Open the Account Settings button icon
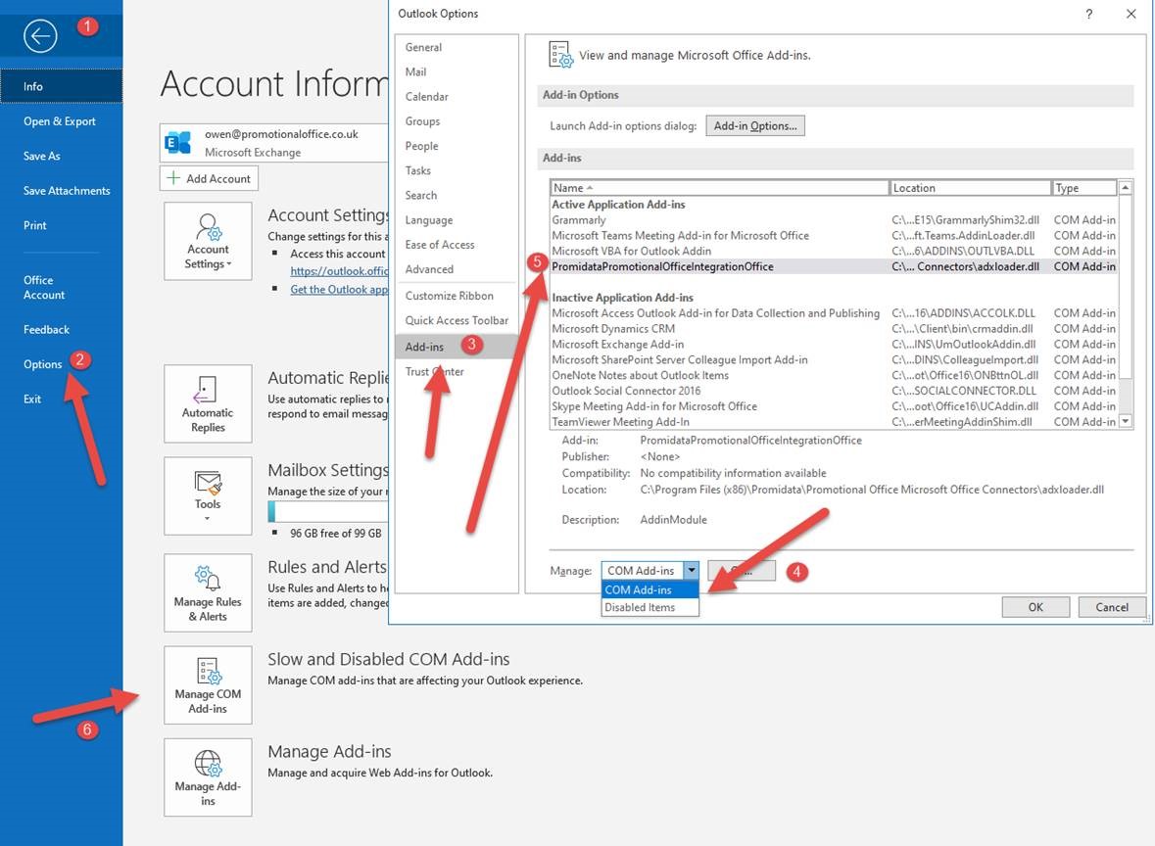This screenshot has width=1155, height=846. (208, 242)
